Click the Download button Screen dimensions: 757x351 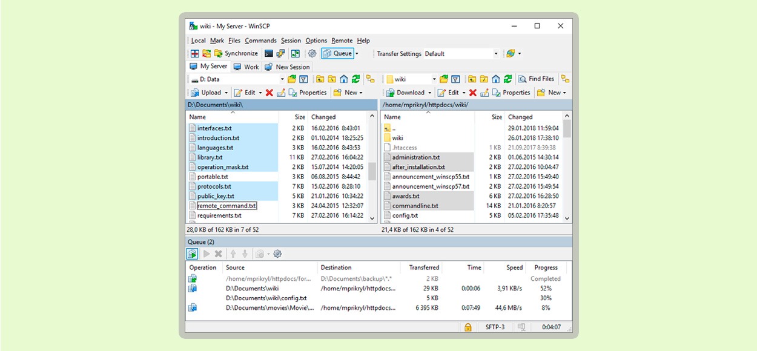click(x=405, y=93)
